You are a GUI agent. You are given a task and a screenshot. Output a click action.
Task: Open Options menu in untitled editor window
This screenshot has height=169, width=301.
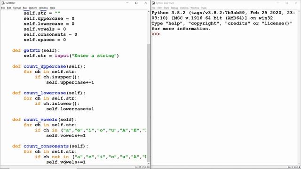(x=33, y=8)
